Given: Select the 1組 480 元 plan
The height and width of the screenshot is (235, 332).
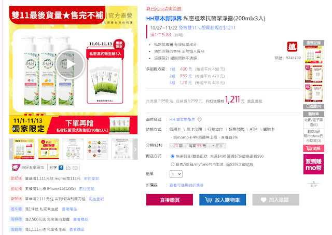Looking at the screenshot, I should point(197,69).
